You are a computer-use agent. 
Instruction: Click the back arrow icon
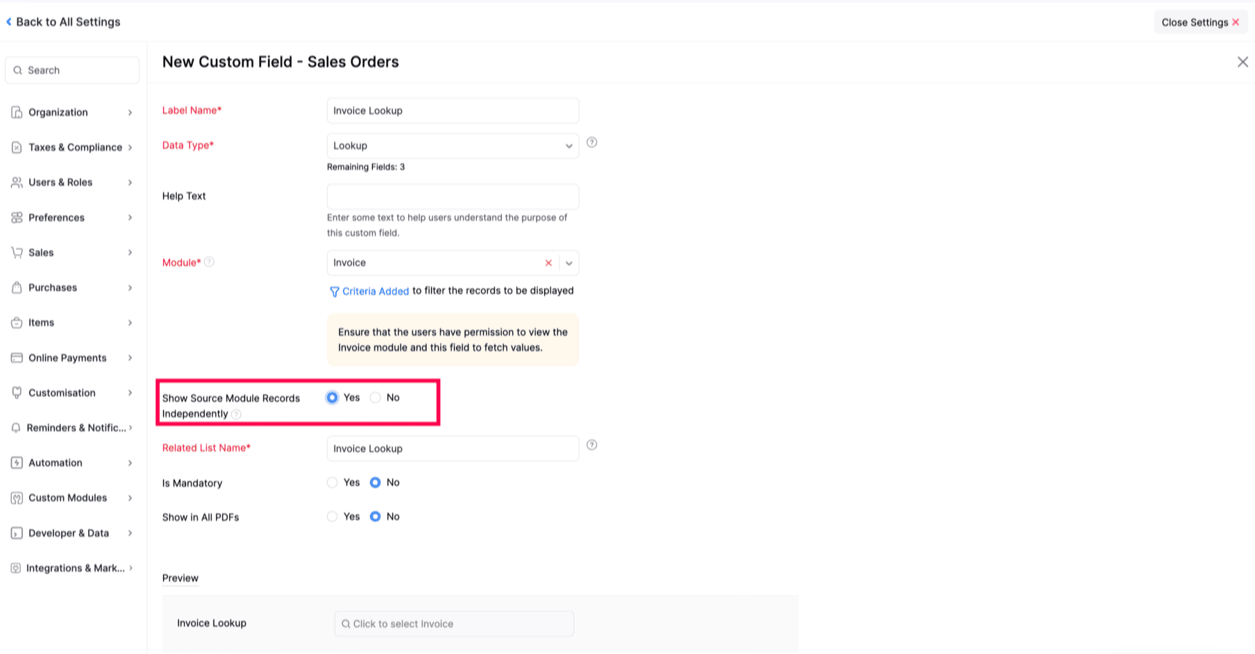(x=8, y=22)
